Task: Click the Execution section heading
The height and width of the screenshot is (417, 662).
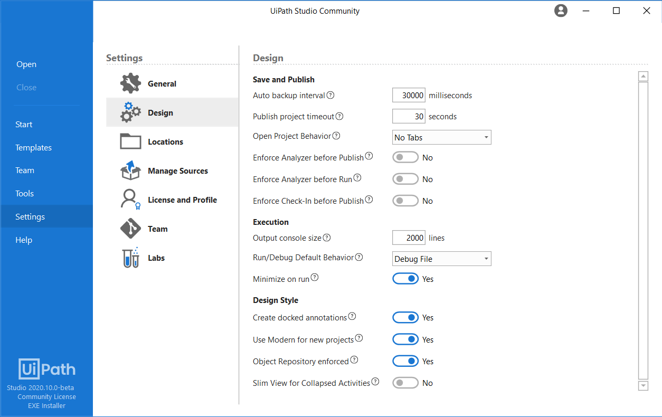Action: [271, 222]
